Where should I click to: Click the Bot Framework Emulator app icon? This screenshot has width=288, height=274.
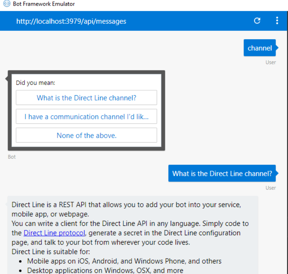pos(7,4)
